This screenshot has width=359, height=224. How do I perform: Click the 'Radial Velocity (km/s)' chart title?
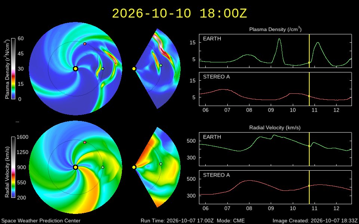[275, 128]
